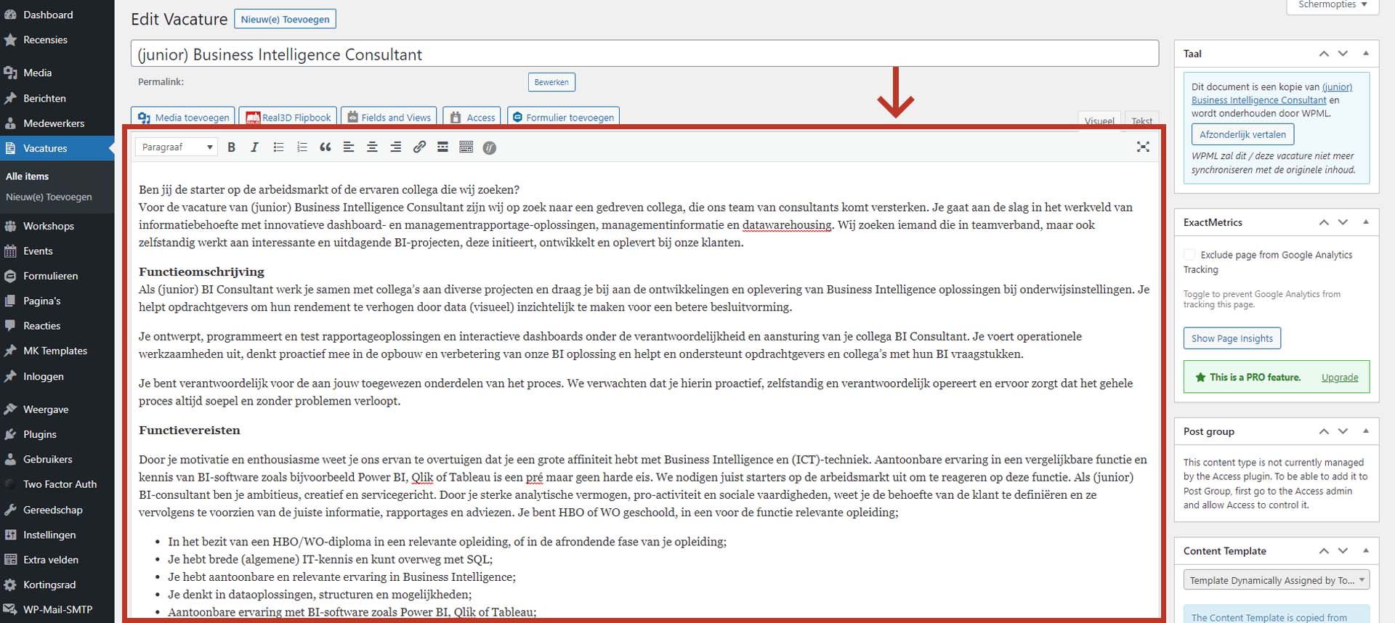Image resolution: width=1395 pixels, height=623 pixels.
Task: Click the Access button
Action: pos(472,117)
